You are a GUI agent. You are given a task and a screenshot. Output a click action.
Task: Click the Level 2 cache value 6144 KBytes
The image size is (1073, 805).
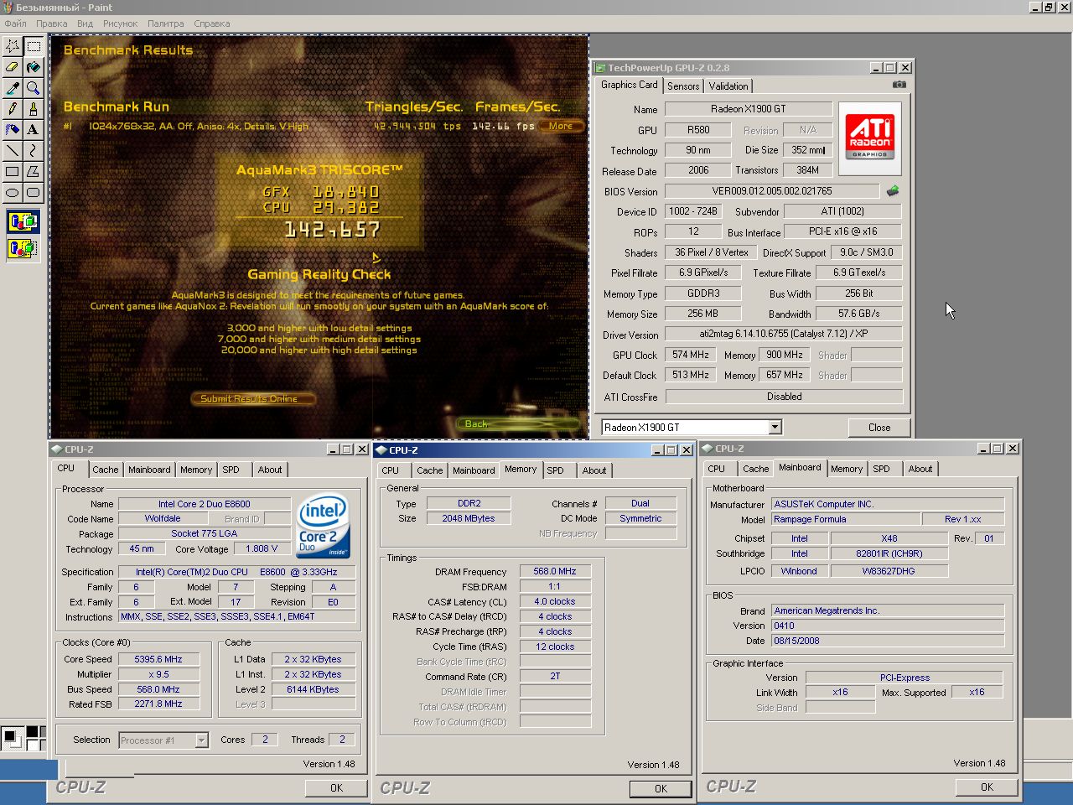313,689
